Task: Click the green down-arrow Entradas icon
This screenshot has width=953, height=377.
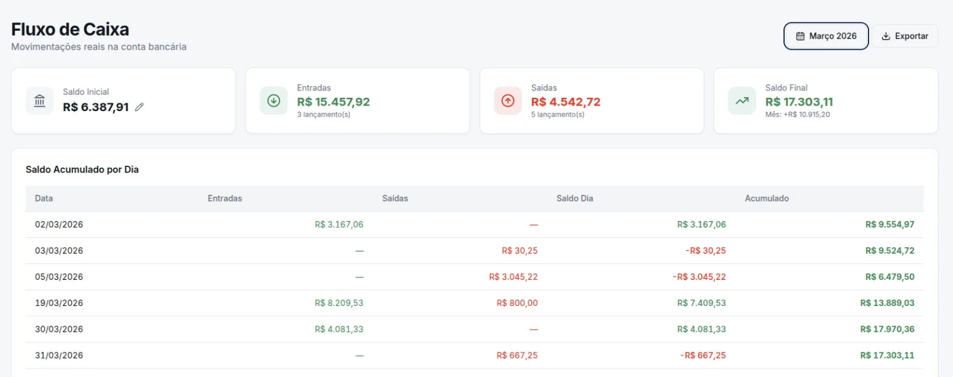Action: pyautogui.click(x=274, y=101)
